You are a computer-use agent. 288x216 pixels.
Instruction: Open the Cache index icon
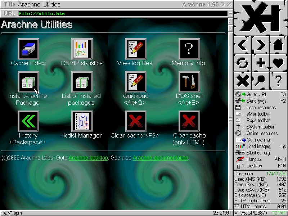[x=28, y=49]
